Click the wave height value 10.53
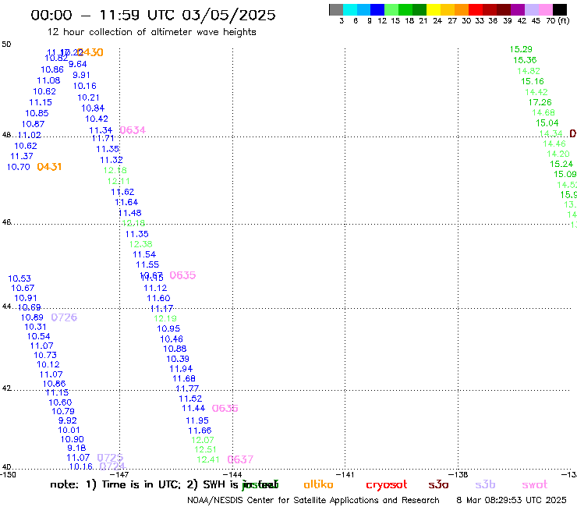Image resolution: width=577 pixels, height=507 pixels. (19, 278)
